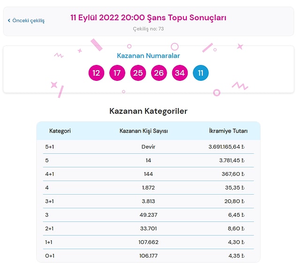Click the back chevron beside Önceki çekiliş
The image size is (298, 276).
[x=9, y=20]
